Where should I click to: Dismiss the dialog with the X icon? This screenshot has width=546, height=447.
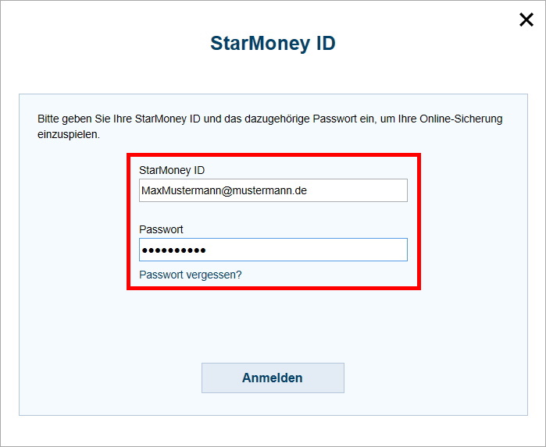526,20
